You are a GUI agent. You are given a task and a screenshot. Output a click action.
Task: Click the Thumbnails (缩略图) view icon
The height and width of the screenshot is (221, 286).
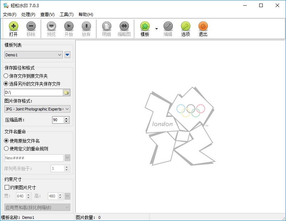pos(124,26)
